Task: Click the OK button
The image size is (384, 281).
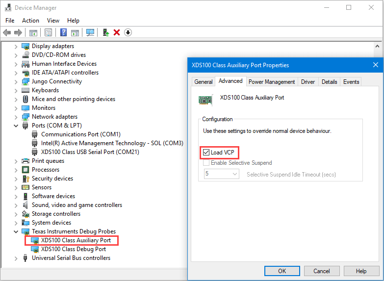Action: click(282, 271)
